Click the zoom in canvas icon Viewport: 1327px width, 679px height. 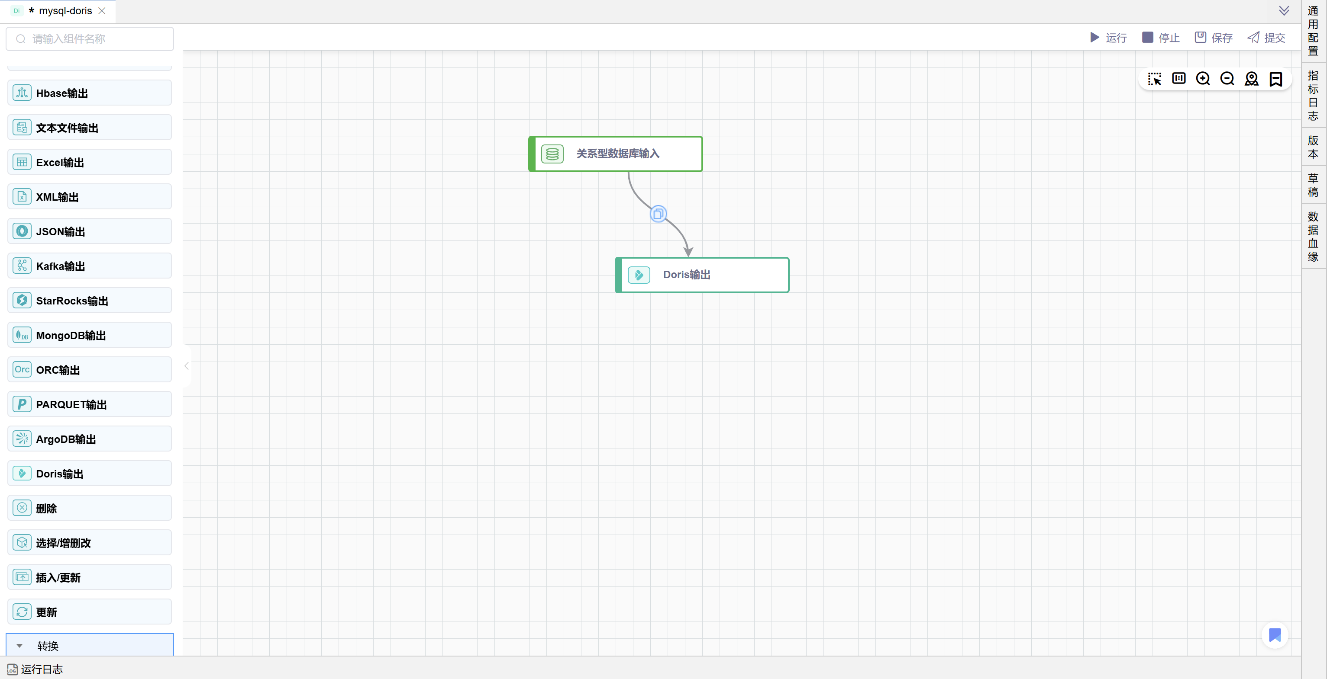click(1203, 79)
